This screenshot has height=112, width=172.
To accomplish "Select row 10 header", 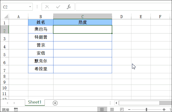I will click(x=4, y=88).
